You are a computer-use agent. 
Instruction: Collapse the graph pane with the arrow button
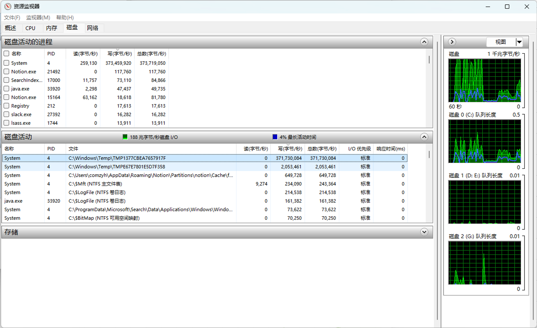452,42
